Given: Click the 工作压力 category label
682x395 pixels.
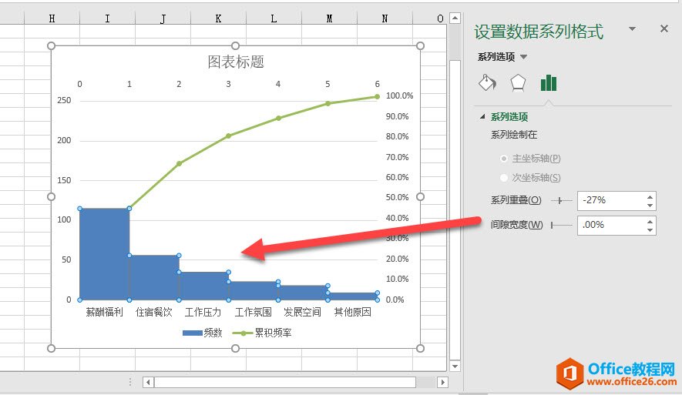Looking at the screenshot, I should [203, 312].
